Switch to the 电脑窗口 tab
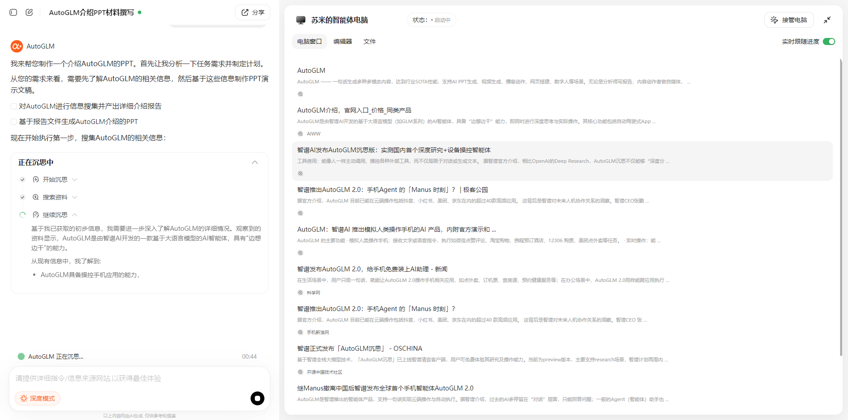This screenshot has height=420, width=848. click(x=310, y=41)
